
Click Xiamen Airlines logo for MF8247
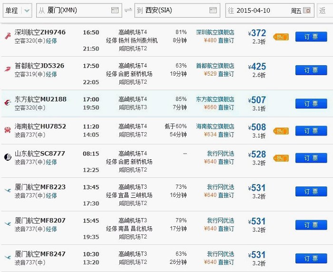(x=8, y=257)
